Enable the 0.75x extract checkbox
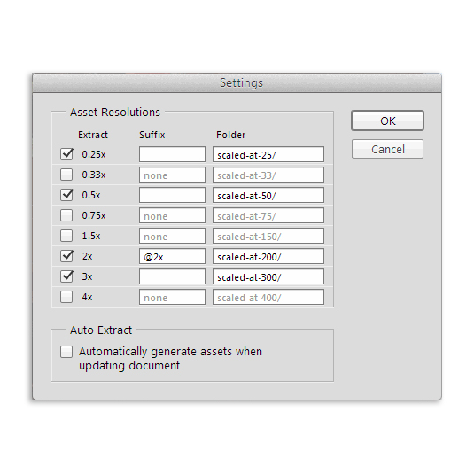The width and height of the screenshot is (474, 474). (66, 215)
